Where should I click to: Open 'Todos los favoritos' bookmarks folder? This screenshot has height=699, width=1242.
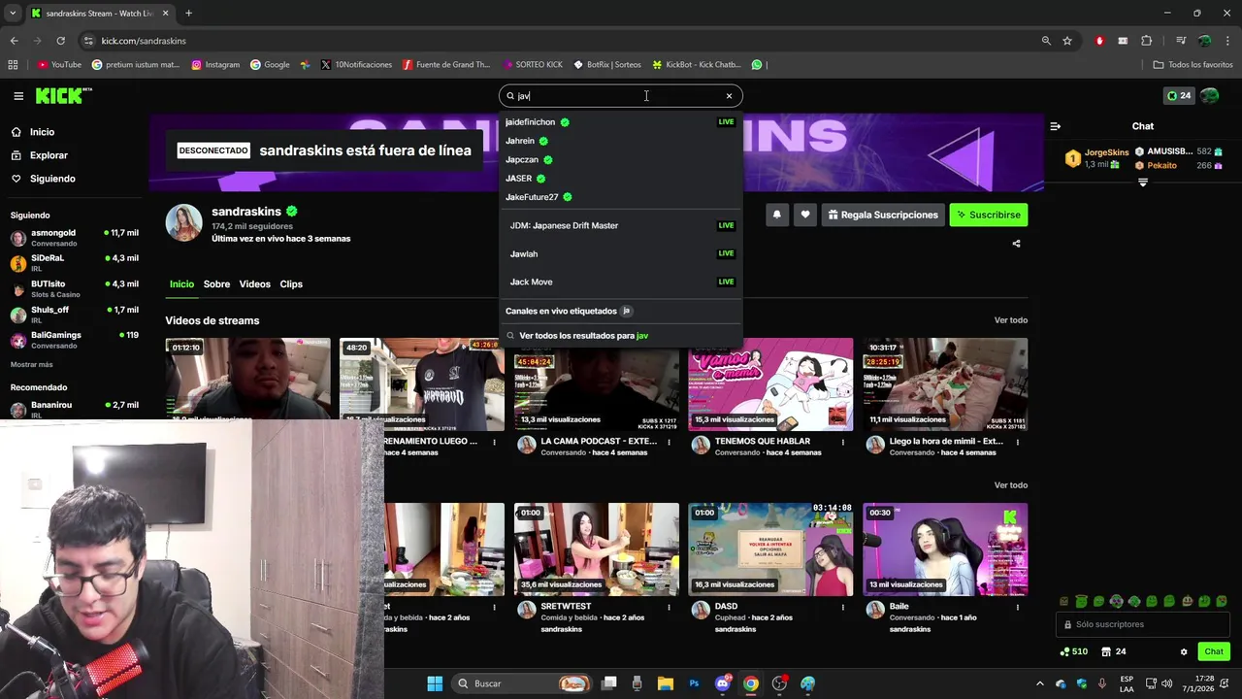point(1193,65)
